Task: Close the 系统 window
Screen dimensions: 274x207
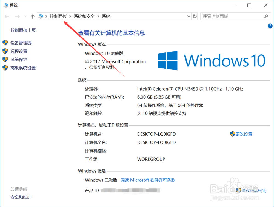Action: (266, 5)
